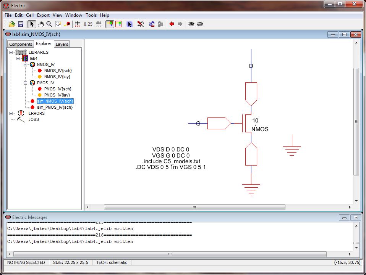Select NMOS_IV{lay} cell in the tree
This screenshot has height=275, width=366.
(57, 77)
